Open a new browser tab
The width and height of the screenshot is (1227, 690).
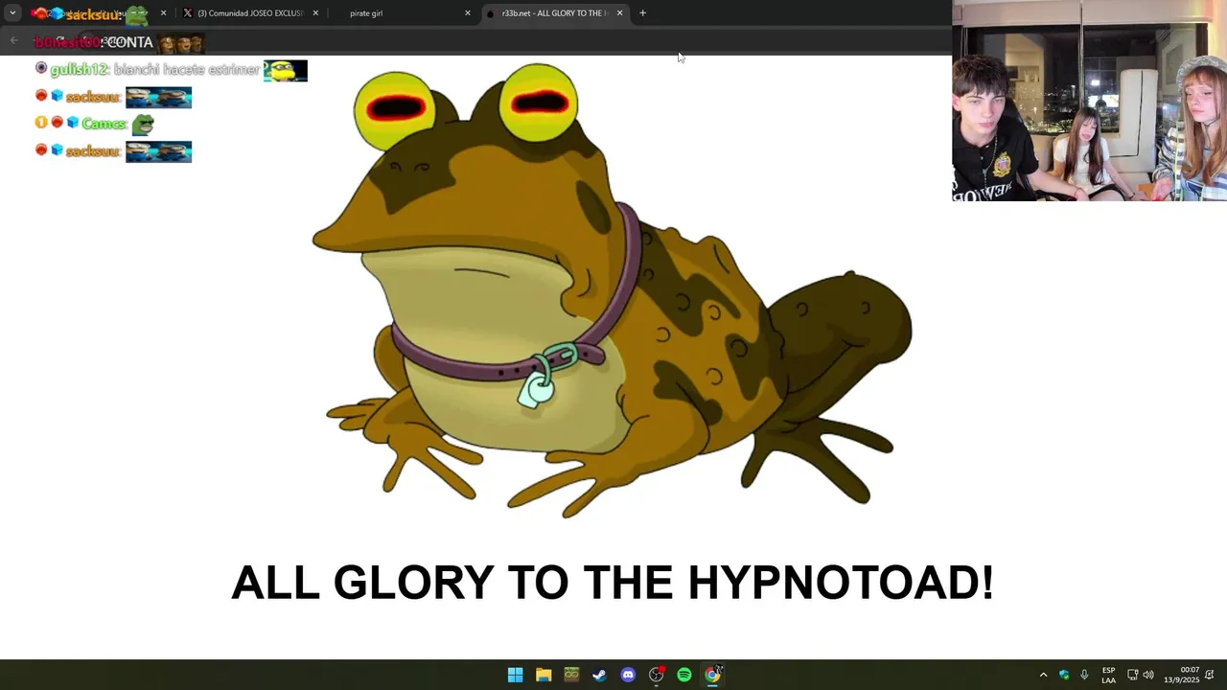point(642,13)
